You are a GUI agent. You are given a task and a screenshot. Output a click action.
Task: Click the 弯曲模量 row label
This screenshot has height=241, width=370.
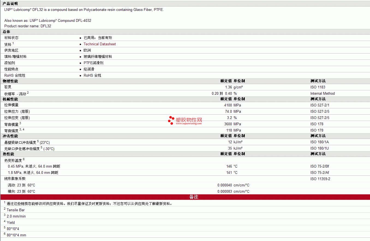[13, 124]
